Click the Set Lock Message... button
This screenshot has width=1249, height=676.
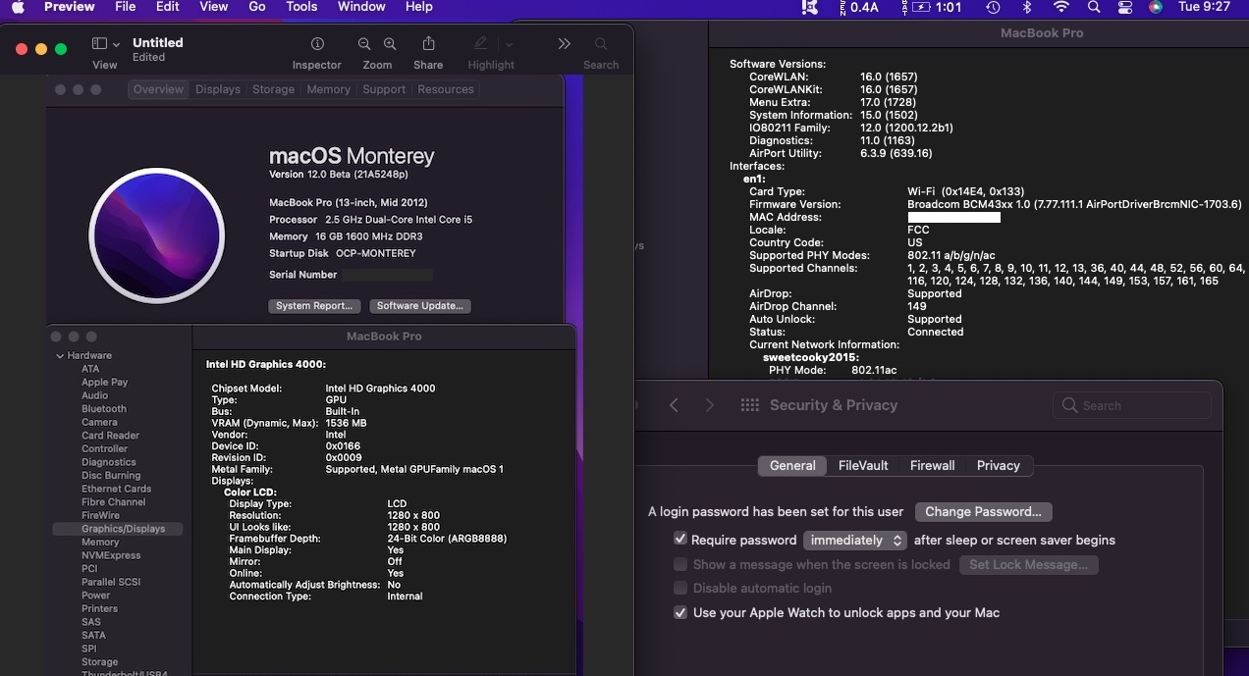(1028, 565)
